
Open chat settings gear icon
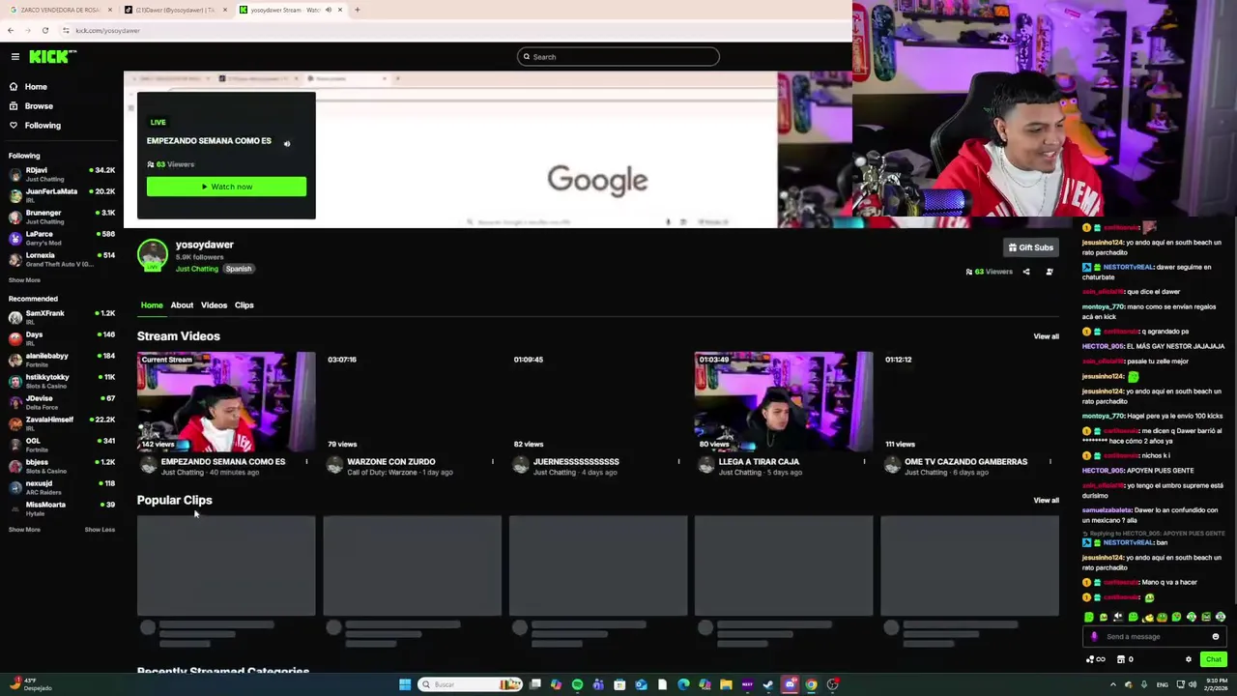click(1189, 659)
